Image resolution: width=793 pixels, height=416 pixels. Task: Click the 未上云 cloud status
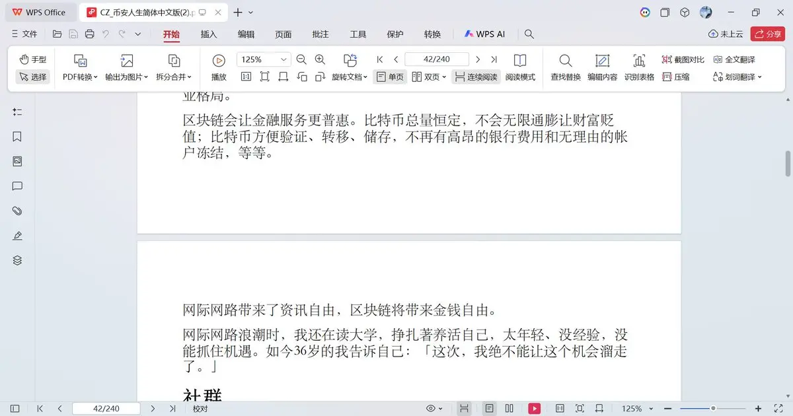pyautogui.click(x=726, y=34)
